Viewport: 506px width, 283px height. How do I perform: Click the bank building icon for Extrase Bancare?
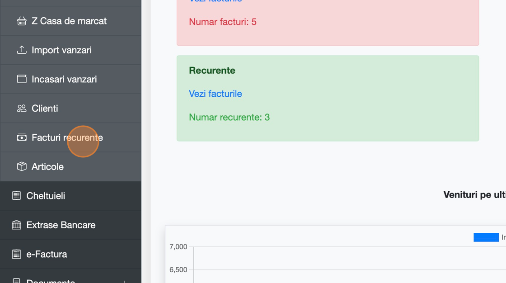click(x=17, y=225)
